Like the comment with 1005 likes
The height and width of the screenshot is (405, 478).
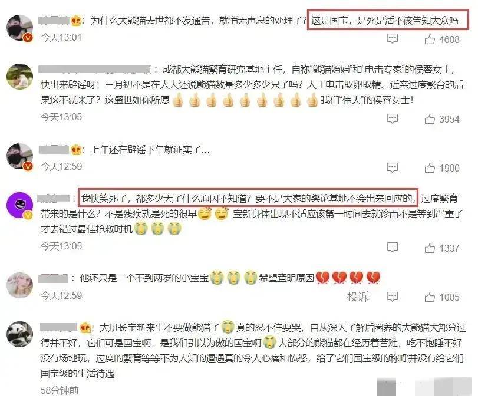coord(430,297)
